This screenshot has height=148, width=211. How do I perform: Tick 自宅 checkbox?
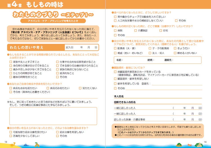pos(161,30)
